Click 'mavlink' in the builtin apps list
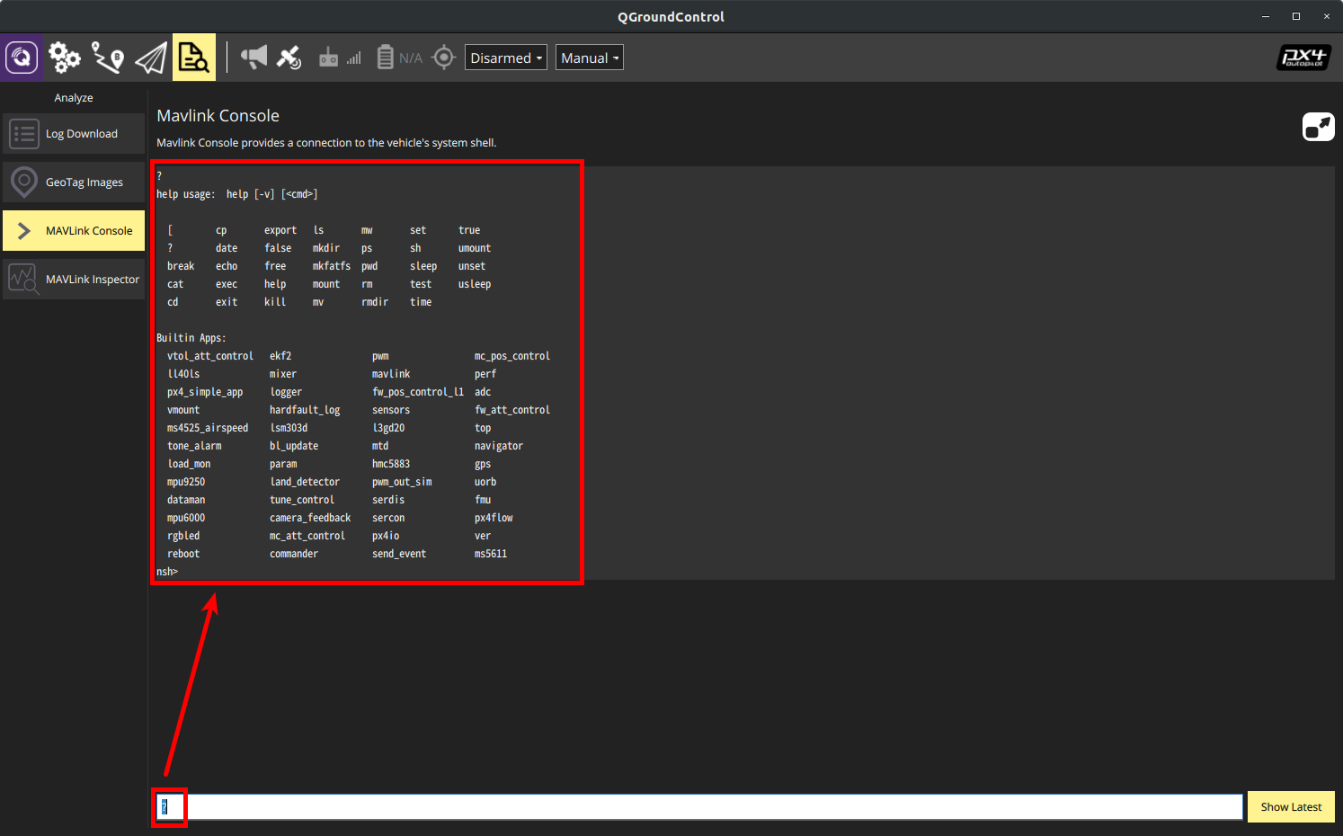Viewport: 1343px width, 836px height. pyautogui.click(x=391, y=374)
